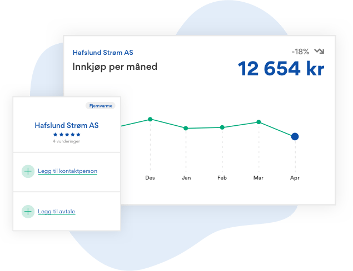Open the Legg til avtale link
The width and height of the screenshot is (353, 271).
pos(56,211)
